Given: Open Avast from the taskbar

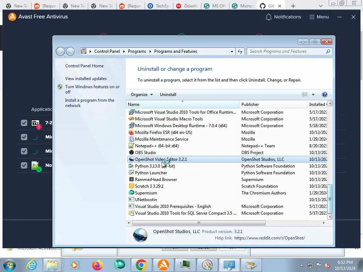Looking at the screenshot, I should [163, 265].
